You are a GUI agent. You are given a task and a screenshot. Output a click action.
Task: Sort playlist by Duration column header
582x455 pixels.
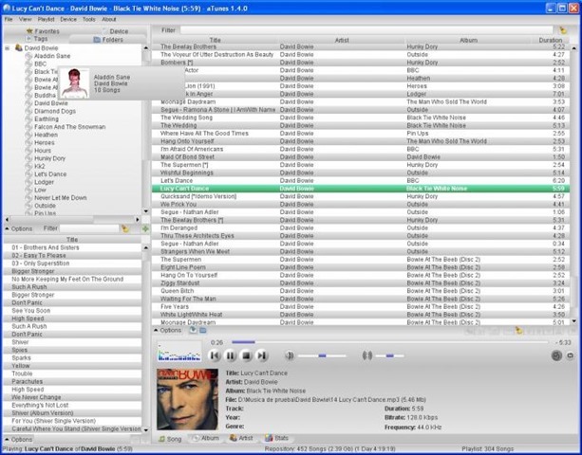coord(551,40)
